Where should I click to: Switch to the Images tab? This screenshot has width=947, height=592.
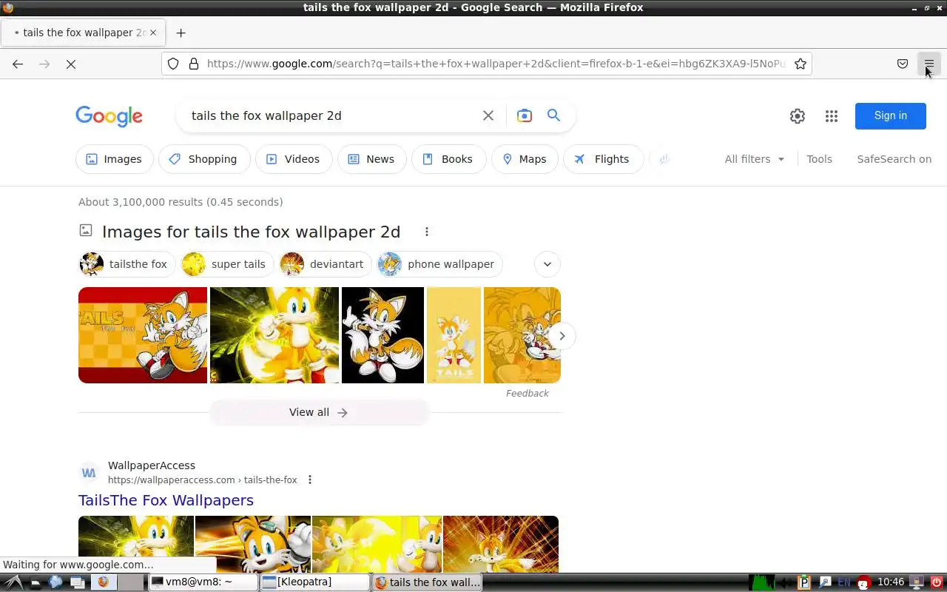coord(114,159)
